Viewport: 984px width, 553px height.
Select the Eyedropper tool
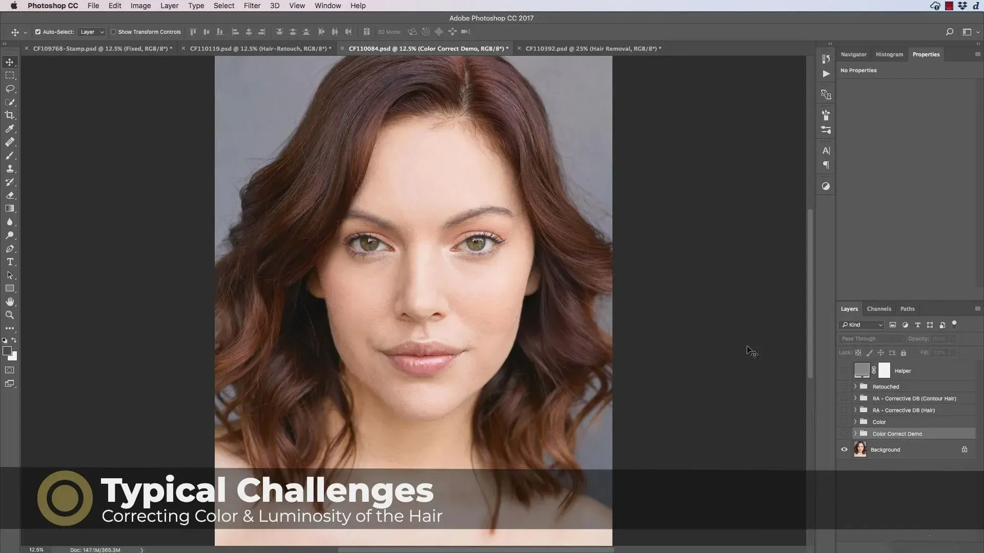point(10,129)
